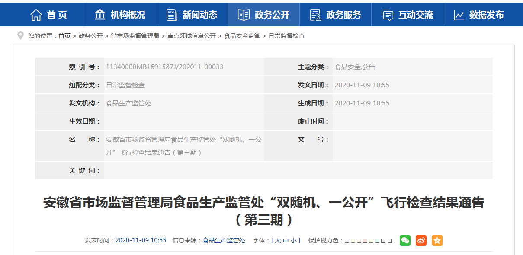
Task: Click the 废止时间 field label
Action: pos(313,121)
